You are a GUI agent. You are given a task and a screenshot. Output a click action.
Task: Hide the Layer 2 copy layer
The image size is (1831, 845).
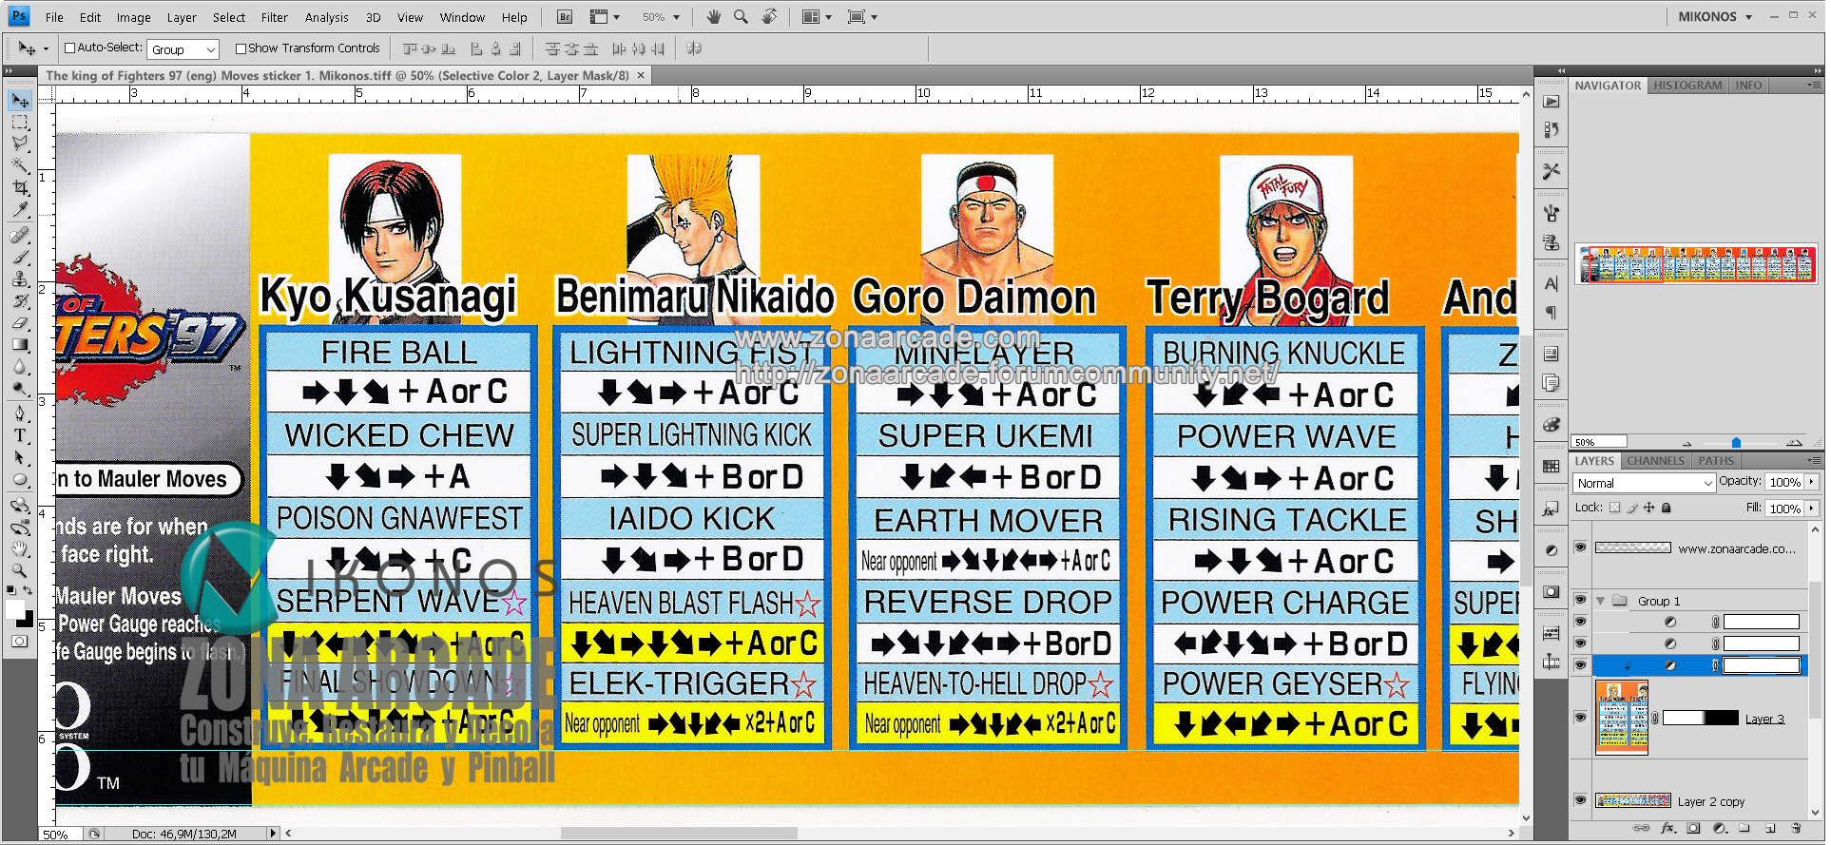pyautogui.click(x=1580, y=800)
